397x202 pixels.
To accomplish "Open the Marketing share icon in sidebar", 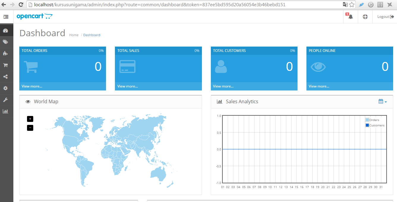I will (x=5, y=77).
